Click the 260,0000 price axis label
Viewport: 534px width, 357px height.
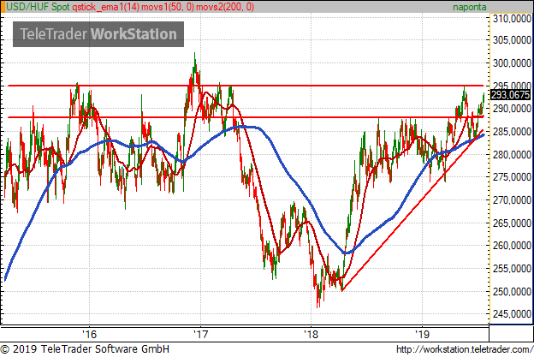click(x=512, y=246)
